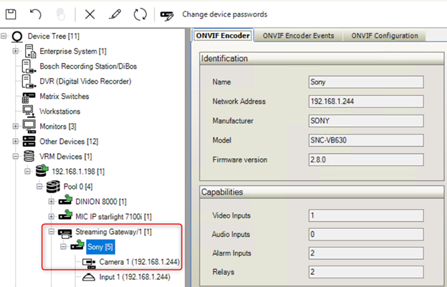This screenshot has width=447, height=287.
Task: Click the Save floppy disk icon
Action: 12,14
